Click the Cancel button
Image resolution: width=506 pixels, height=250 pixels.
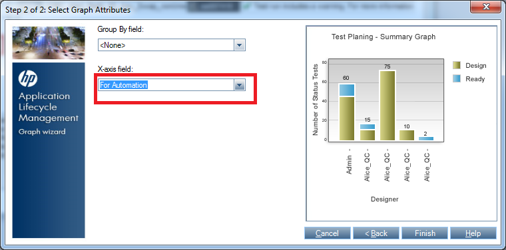[327, 233]
